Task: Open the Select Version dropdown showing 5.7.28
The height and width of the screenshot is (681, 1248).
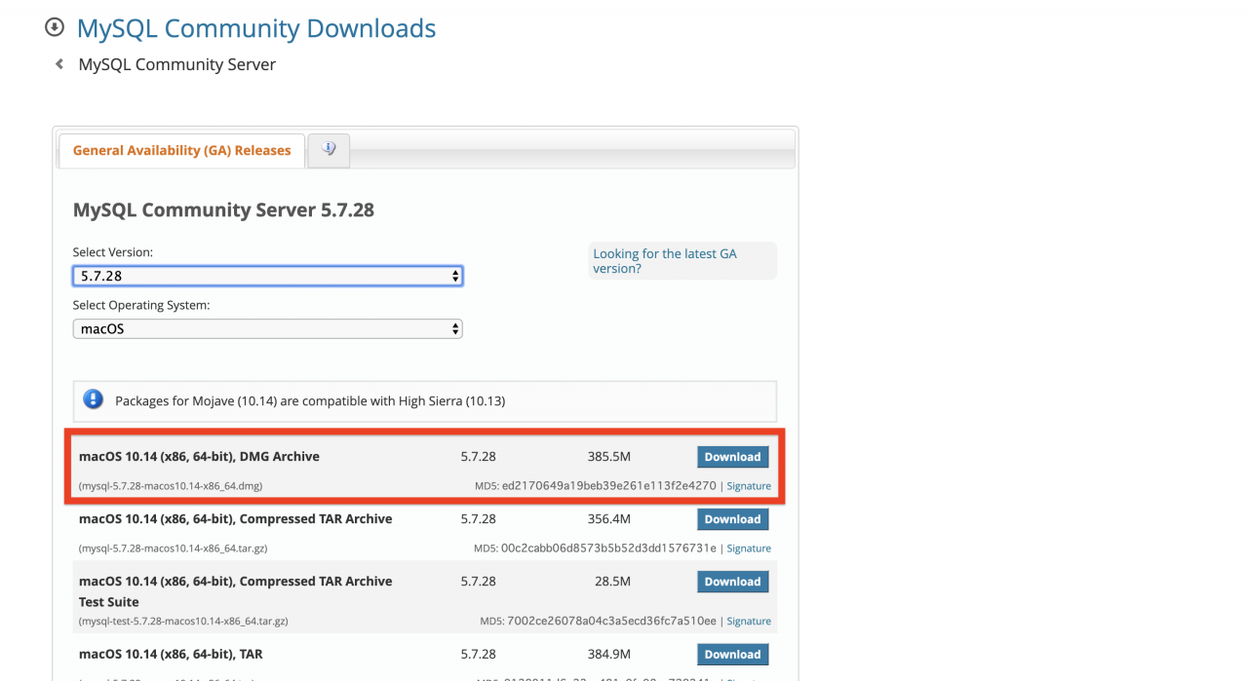Action: click(x=267, y=276)
